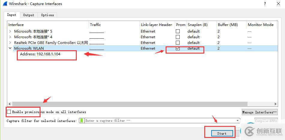The image size is (285, 140).
Task: Enable promiscuous mode on all interfaces
Action: point(9,112)
